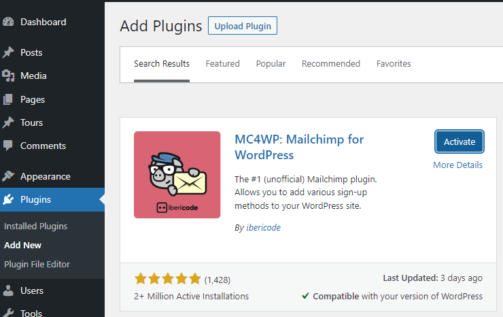Switch to the Popular tab
Screen dimensions: 503x317
pyautogui.click(x=271, y=63)
